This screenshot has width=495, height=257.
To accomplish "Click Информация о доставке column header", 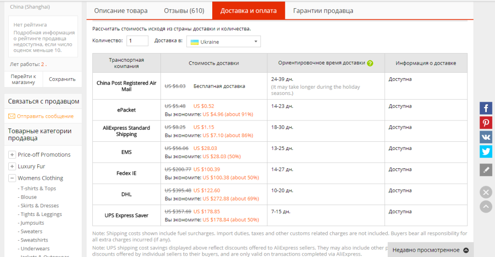I will pyautogui.click(x=426, y=63).
